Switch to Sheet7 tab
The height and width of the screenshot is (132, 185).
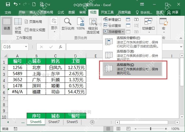pyautogui.click(x=54, y=122)
